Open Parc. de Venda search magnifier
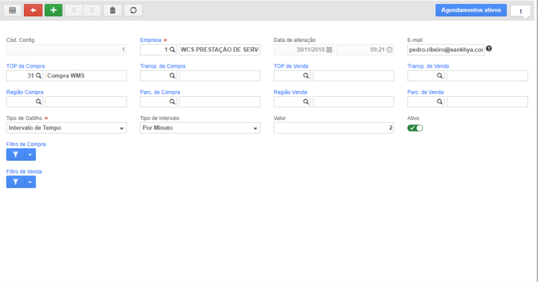 (x=440, y=102)
